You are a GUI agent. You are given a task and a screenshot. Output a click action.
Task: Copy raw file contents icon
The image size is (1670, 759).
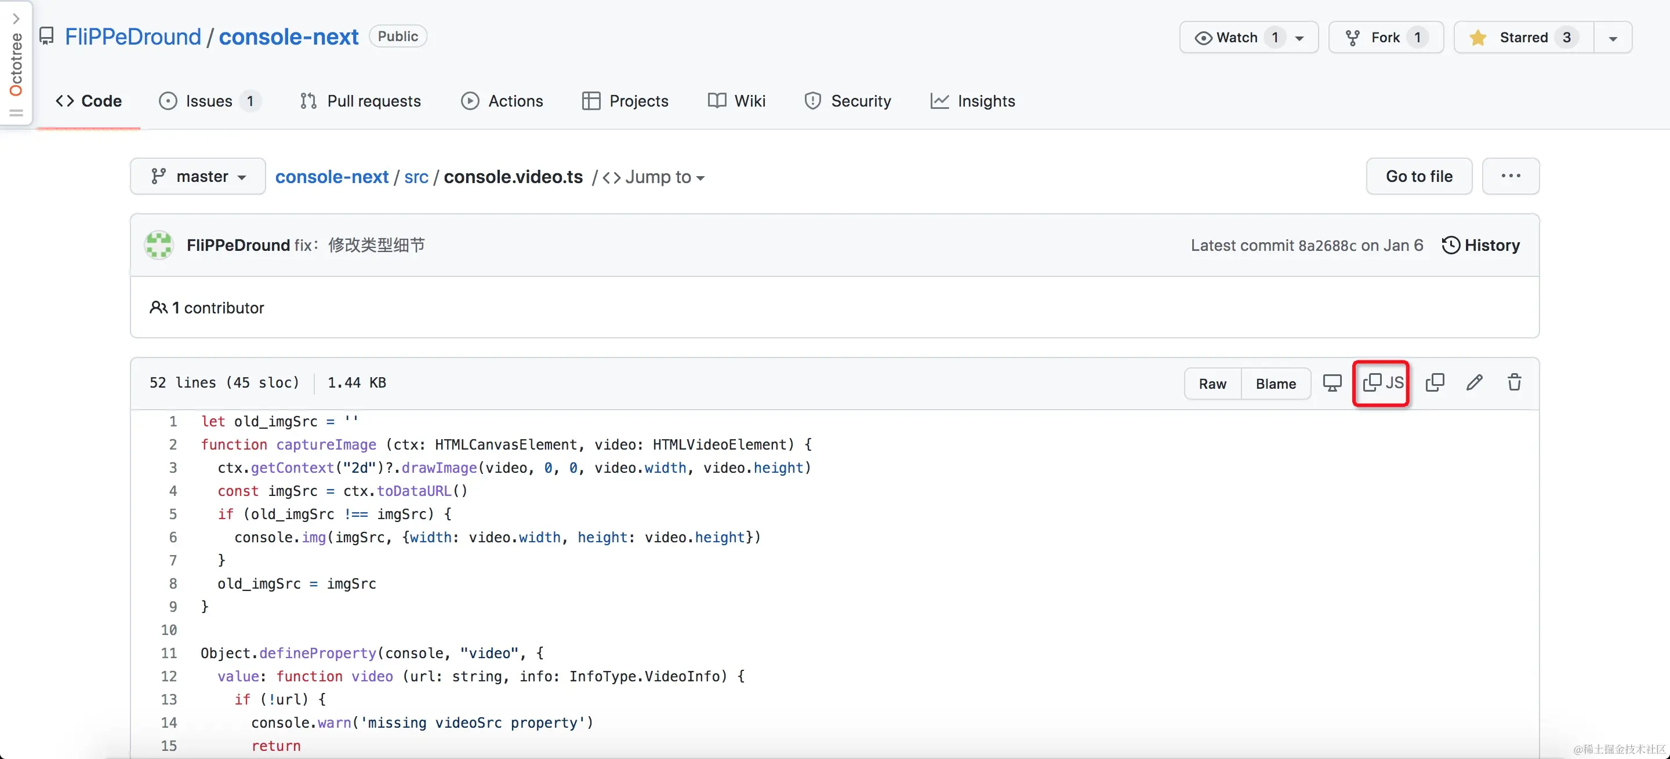[x=1435, y=383]
